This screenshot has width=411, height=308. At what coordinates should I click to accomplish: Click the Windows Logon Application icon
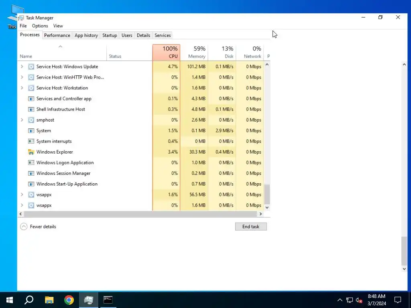coord(31,163)
